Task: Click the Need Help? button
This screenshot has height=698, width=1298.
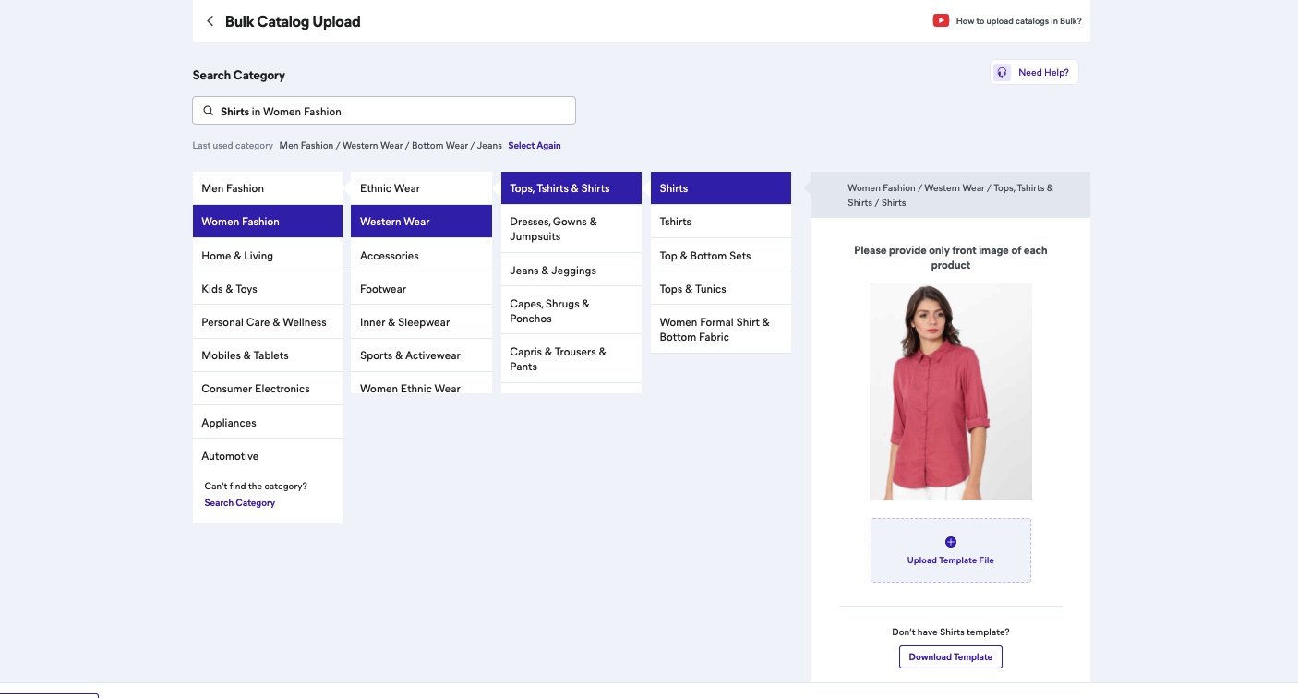Action: coord(1034,72)
